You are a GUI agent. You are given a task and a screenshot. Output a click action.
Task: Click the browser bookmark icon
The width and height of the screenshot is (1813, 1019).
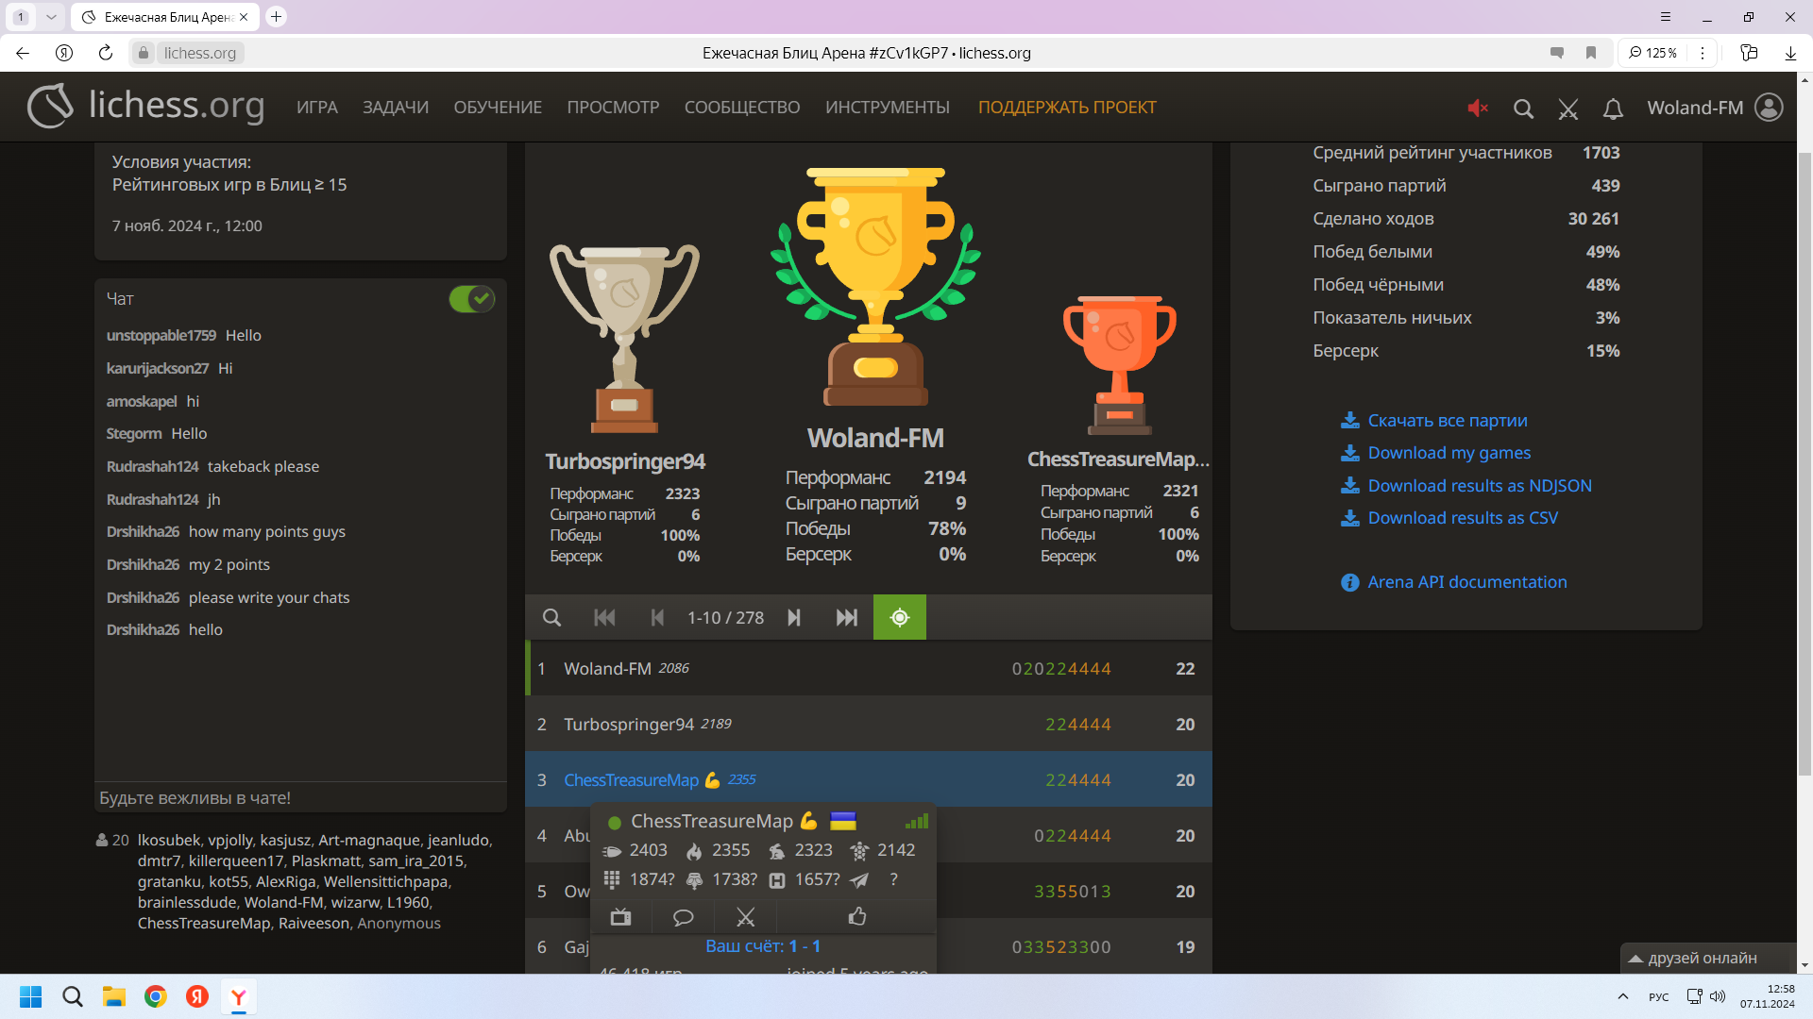click(x=1591, y=53)
